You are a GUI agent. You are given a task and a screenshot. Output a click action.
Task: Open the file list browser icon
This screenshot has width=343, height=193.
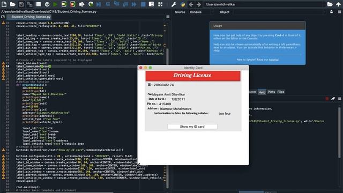point(38,4)
